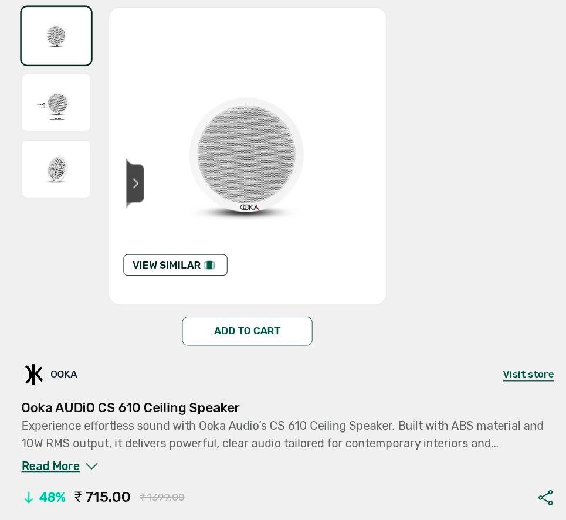The width and height of the screenshot is (566, 520).
Task: Click the OOKA brand logo icon
Action: [33, 374]
